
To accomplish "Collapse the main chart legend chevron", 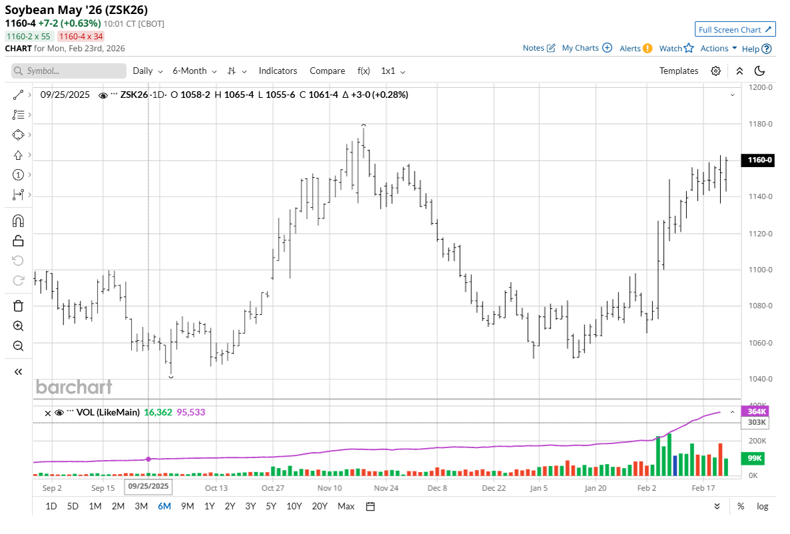I will pyautogui.click(x=733, y=95).
